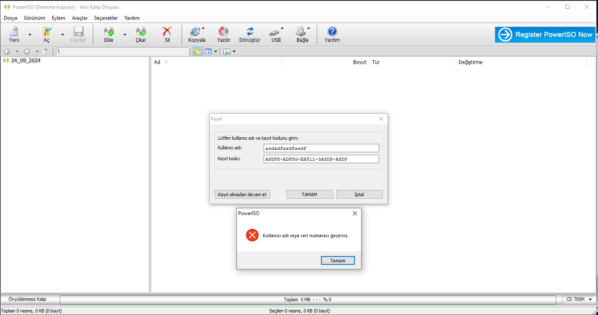Open the Yardım menu
598x315 pixels.
click(132, 18)
